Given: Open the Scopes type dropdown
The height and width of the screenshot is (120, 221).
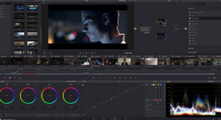Looking at the screenshot, I should click(211, 82).
